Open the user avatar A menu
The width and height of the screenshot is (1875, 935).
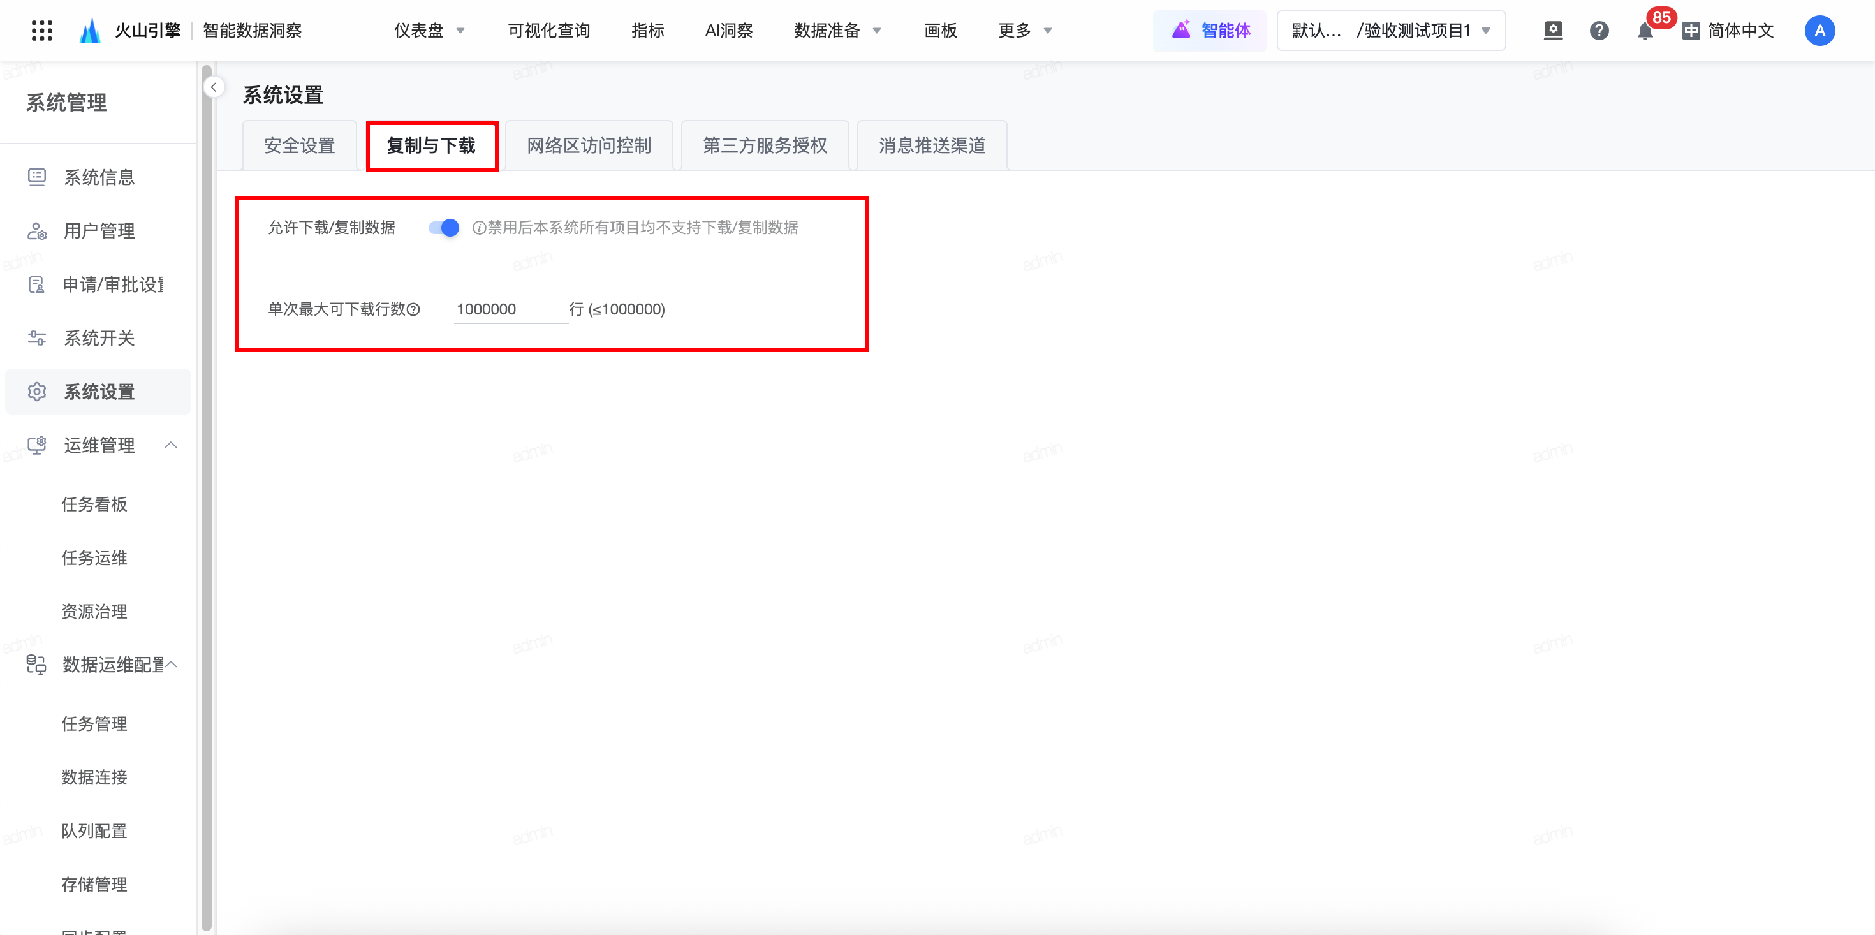[1819, 31]
